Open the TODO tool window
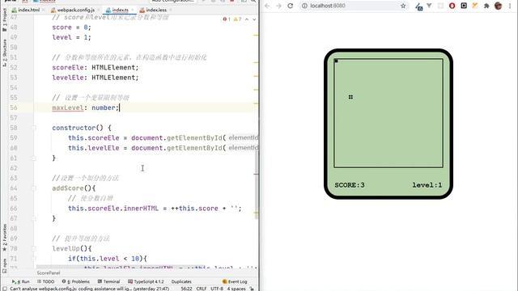Screen dimensions: 518x291 45,281
